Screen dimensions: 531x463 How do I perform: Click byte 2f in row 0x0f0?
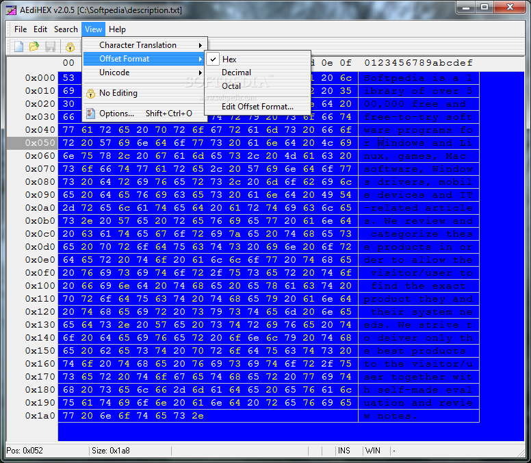216,273
